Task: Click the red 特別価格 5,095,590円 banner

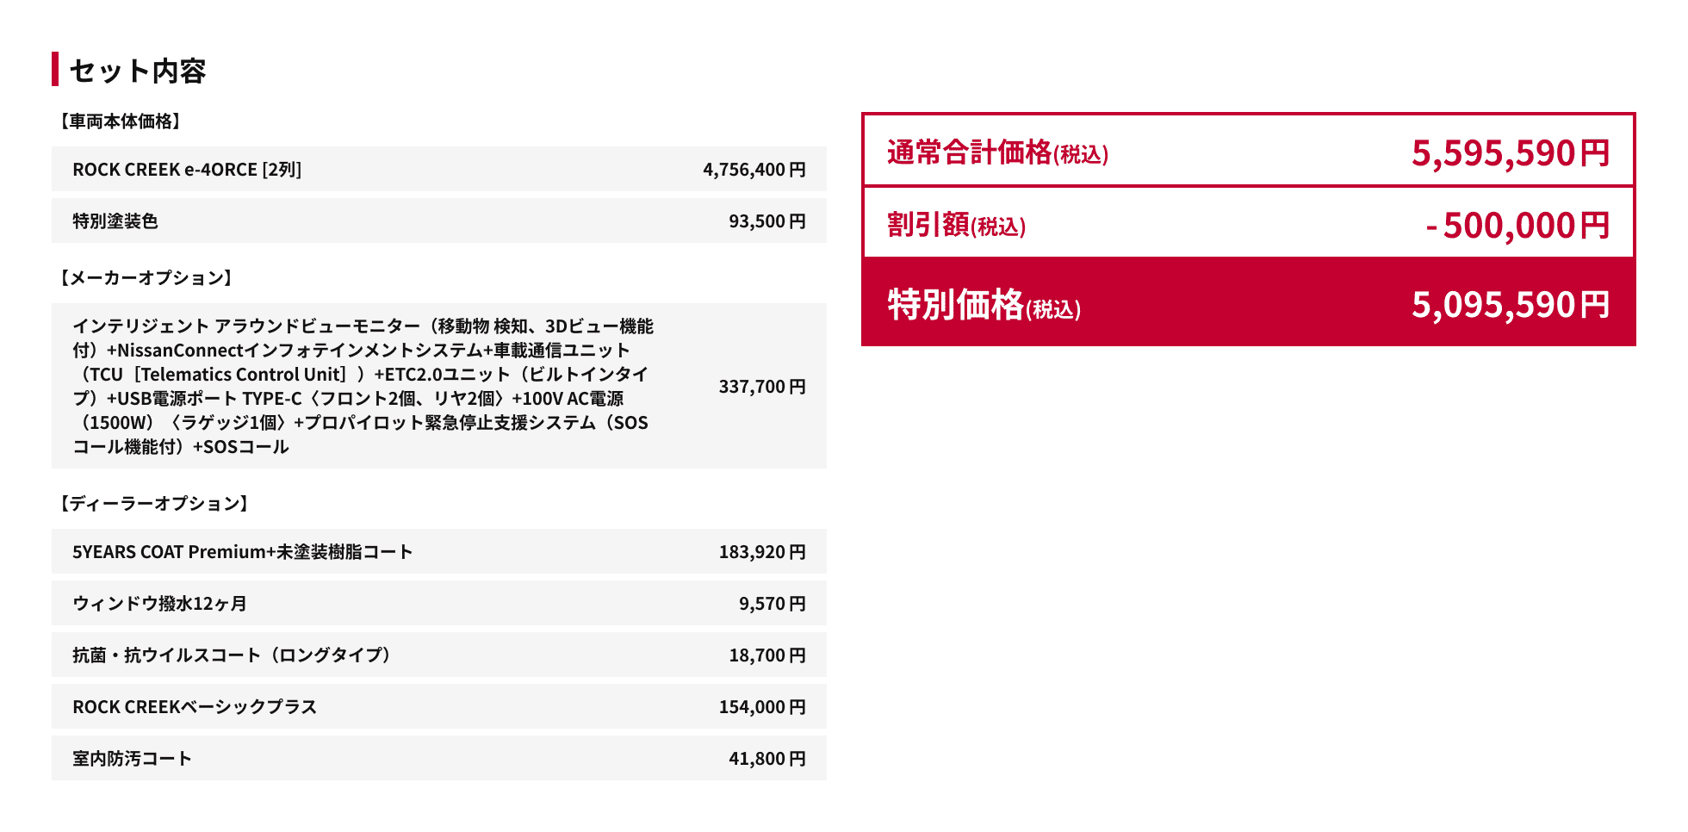Action: point(1249,302)
